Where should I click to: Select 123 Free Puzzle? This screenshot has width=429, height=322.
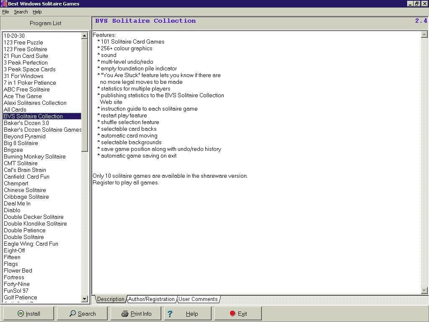[x=42, y=42]
